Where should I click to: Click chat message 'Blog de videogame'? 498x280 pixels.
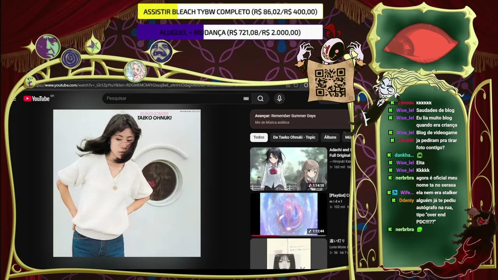tap(437, 133)
